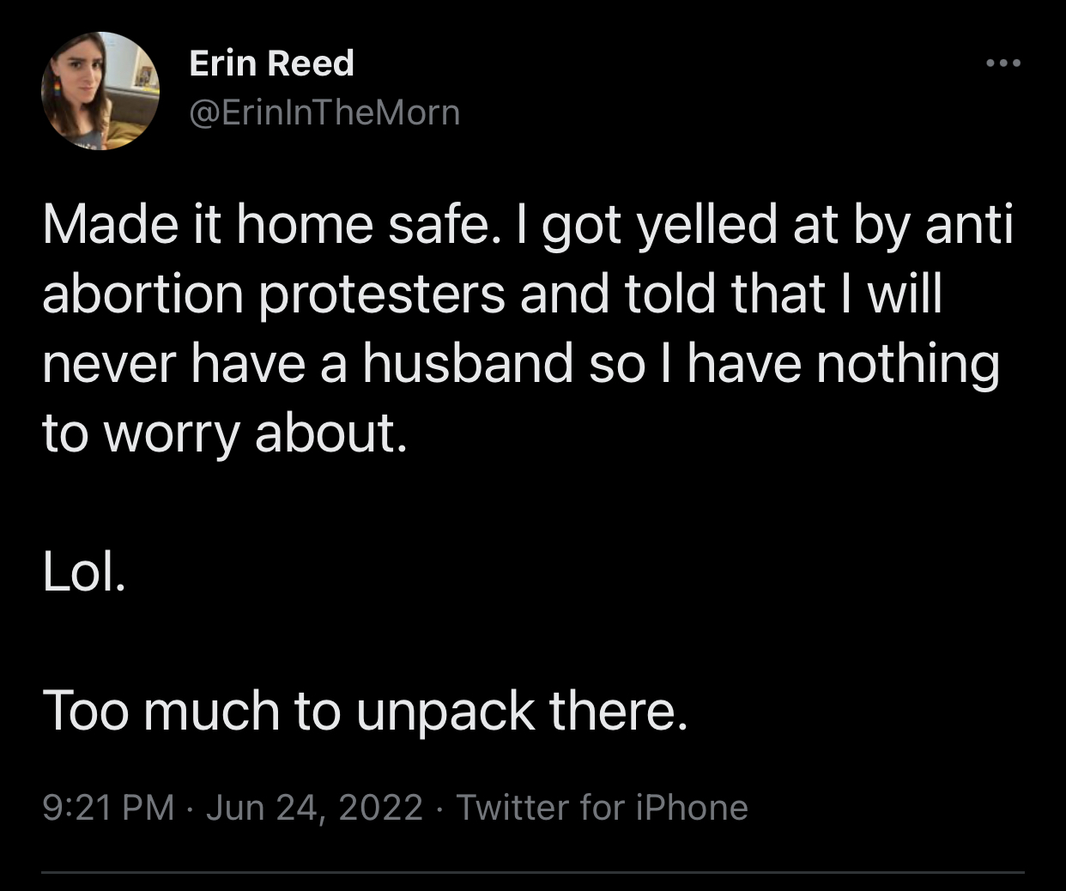Click the horizontal divider below the timestamp
This screenshot has width=1066, height=891.
click(533, 873)
